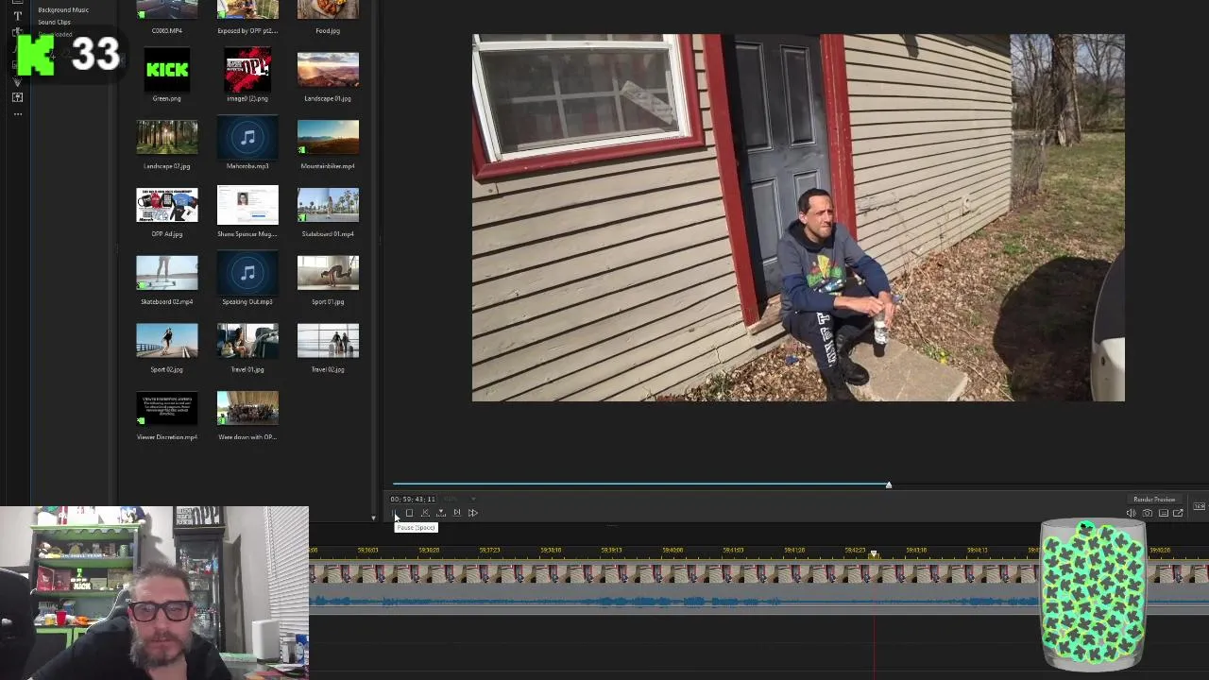Click the video preview of man sitting
Image resolution: width=1209 pixels, height=680 pixels.
click(x=798, y=218)
